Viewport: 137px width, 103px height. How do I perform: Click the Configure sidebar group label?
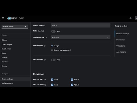(5, 74)
